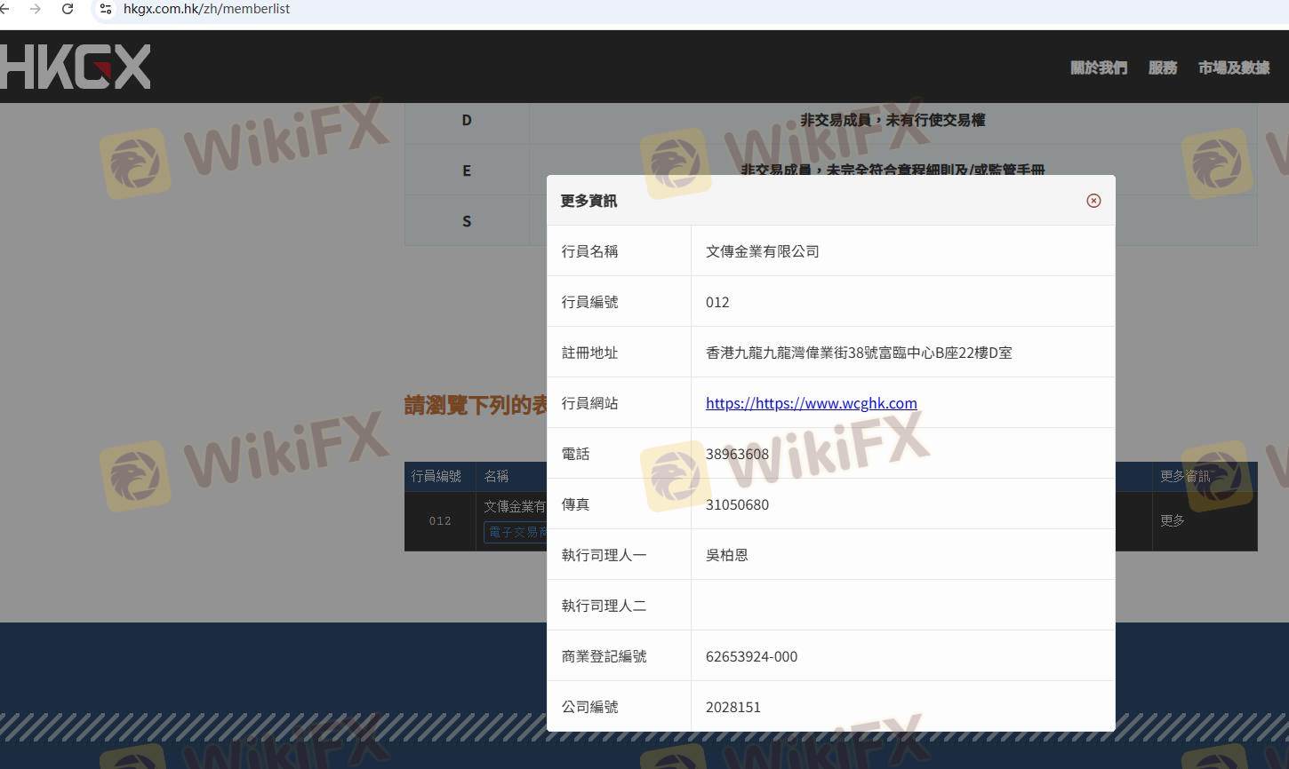Click the company name 文傳金業有限公司 in dialog
Viewport: 1289px width, 769px height.
pos(762,251)
